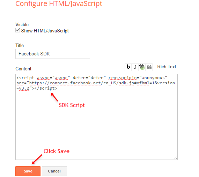Click the 'connect.facebook.net' URL in the code
Viewport: 199px width, 177px height.
(x=75, y=83)
